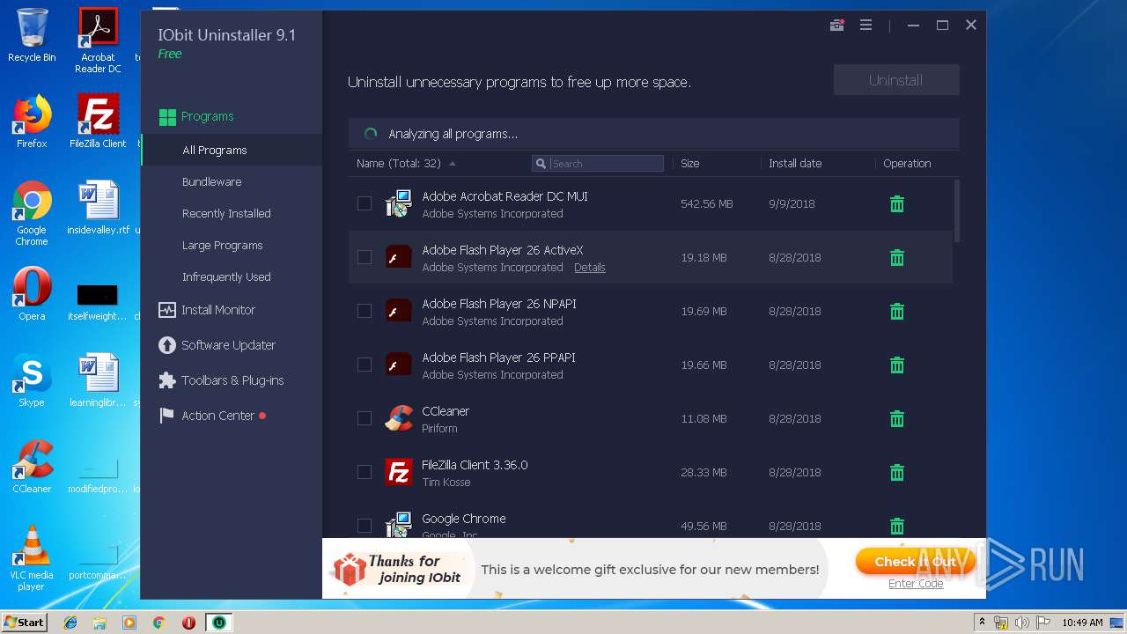Sort by Install date column header
Screen dimensions: 1127x634
coord(795,164)
